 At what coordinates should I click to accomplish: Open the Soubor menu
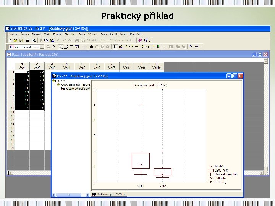coord(13,34)
